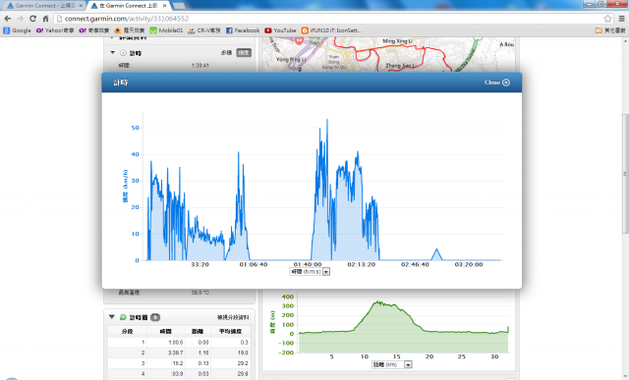Click the highest speed peak in the blue chart
Viewport: 629px width, 380px height.
[x=327, y=120]
